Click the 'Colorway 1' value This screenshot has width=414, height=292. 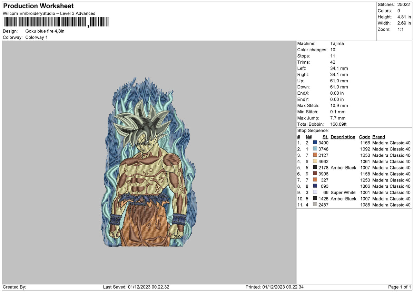click(x=37, y=37)
